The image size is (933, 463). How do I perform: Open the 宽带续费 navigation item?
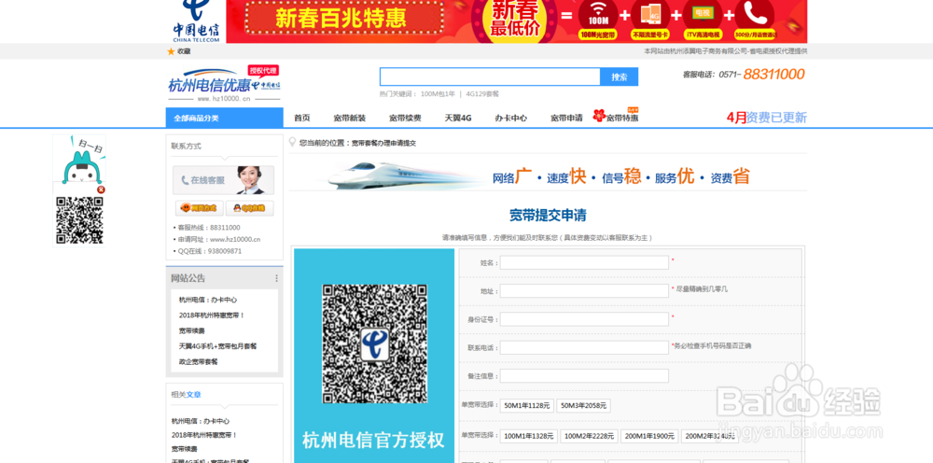point(405,118)
